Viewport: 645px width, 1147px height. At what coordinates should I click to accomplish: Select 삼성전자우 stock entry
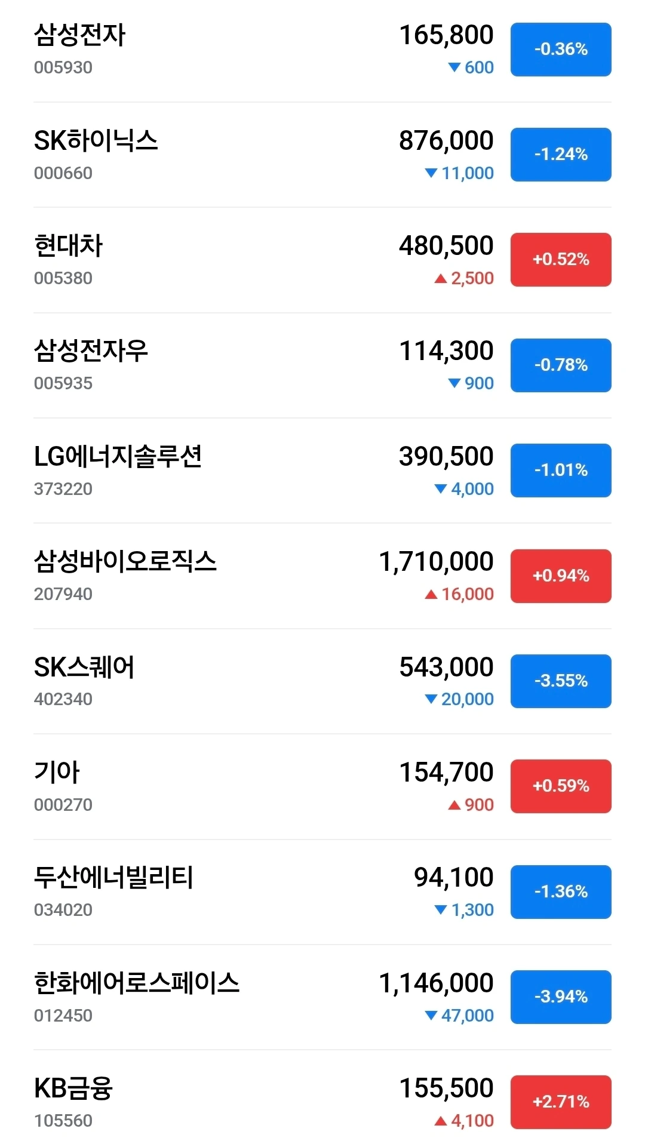pyautogui.click(x=322, y=365)
